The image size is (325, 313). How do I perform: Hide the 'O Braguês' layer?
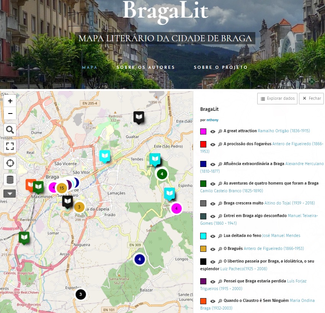tap(213, 249)
